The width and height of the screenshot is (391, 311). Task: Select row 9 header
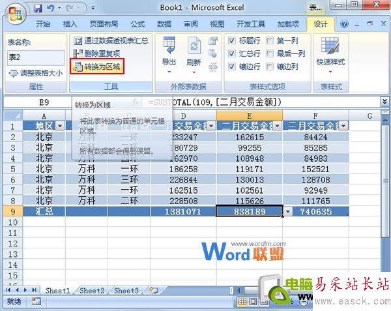pyautogui.click(x=13, y=212)
